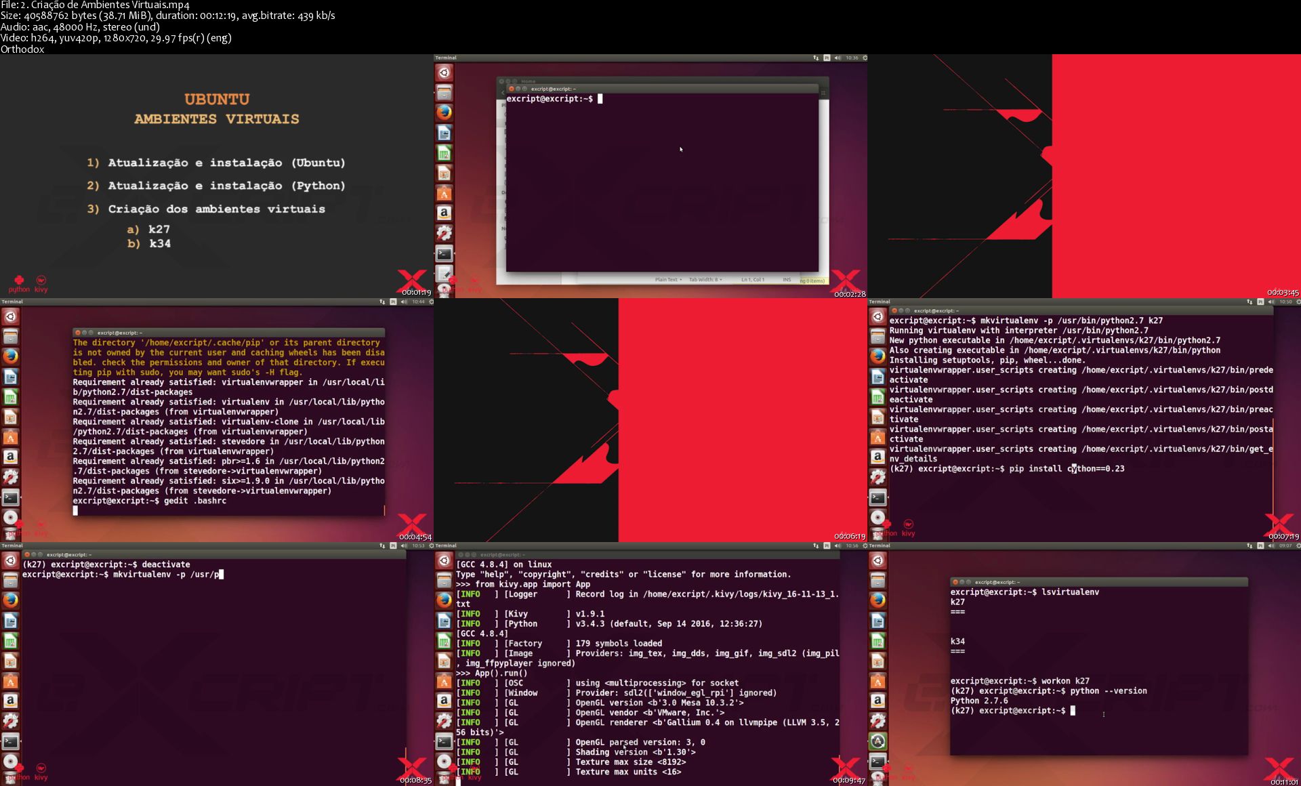Screen dimensions: 1301x786
Task: Click 'Ln 1, Col 1' gedit status entry
Action: (753, 279)
